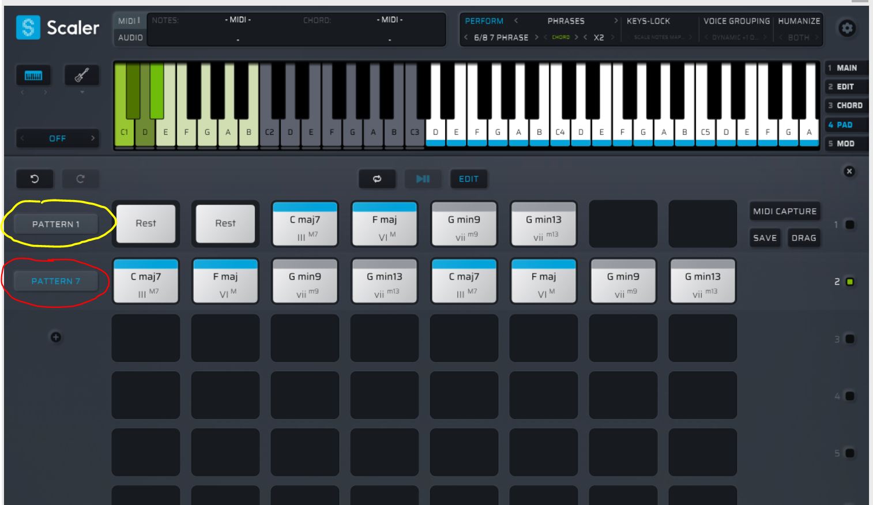Toggle VOICE GROUPING
The width and height of the screenshot is (873, 505).
tap(736, 21)
